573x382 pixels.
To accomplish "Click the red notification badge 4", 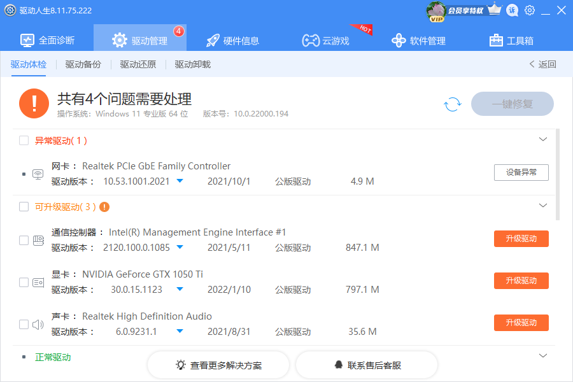I will 179,31.
